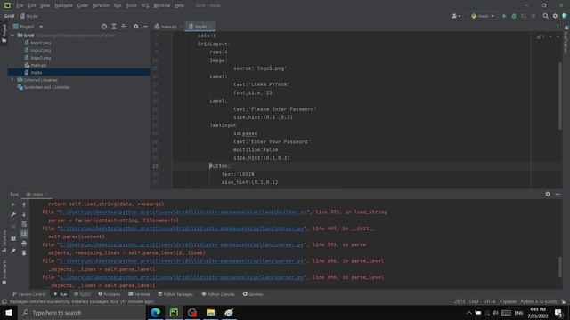This screenshot has width=570, height=320.
Task: Open the Python Console tool window
Action: [x=218, y=294]
